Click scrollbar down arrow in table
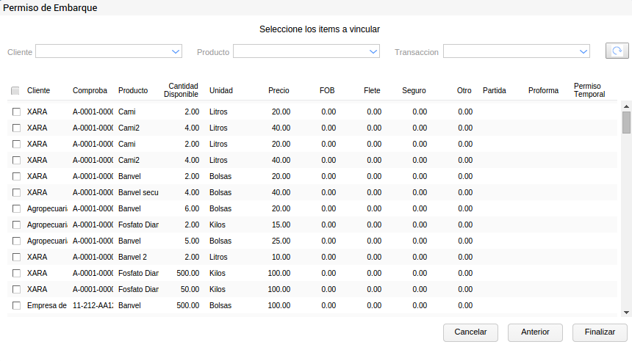 pos(626,312)
